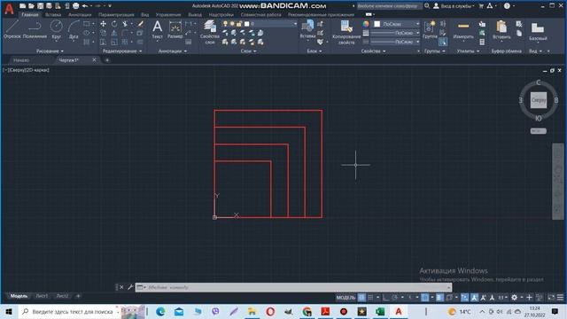The height and width of the screenshot is (319, 567).
Task: Open the Вид ribbon tab
Action: point(145,14)
